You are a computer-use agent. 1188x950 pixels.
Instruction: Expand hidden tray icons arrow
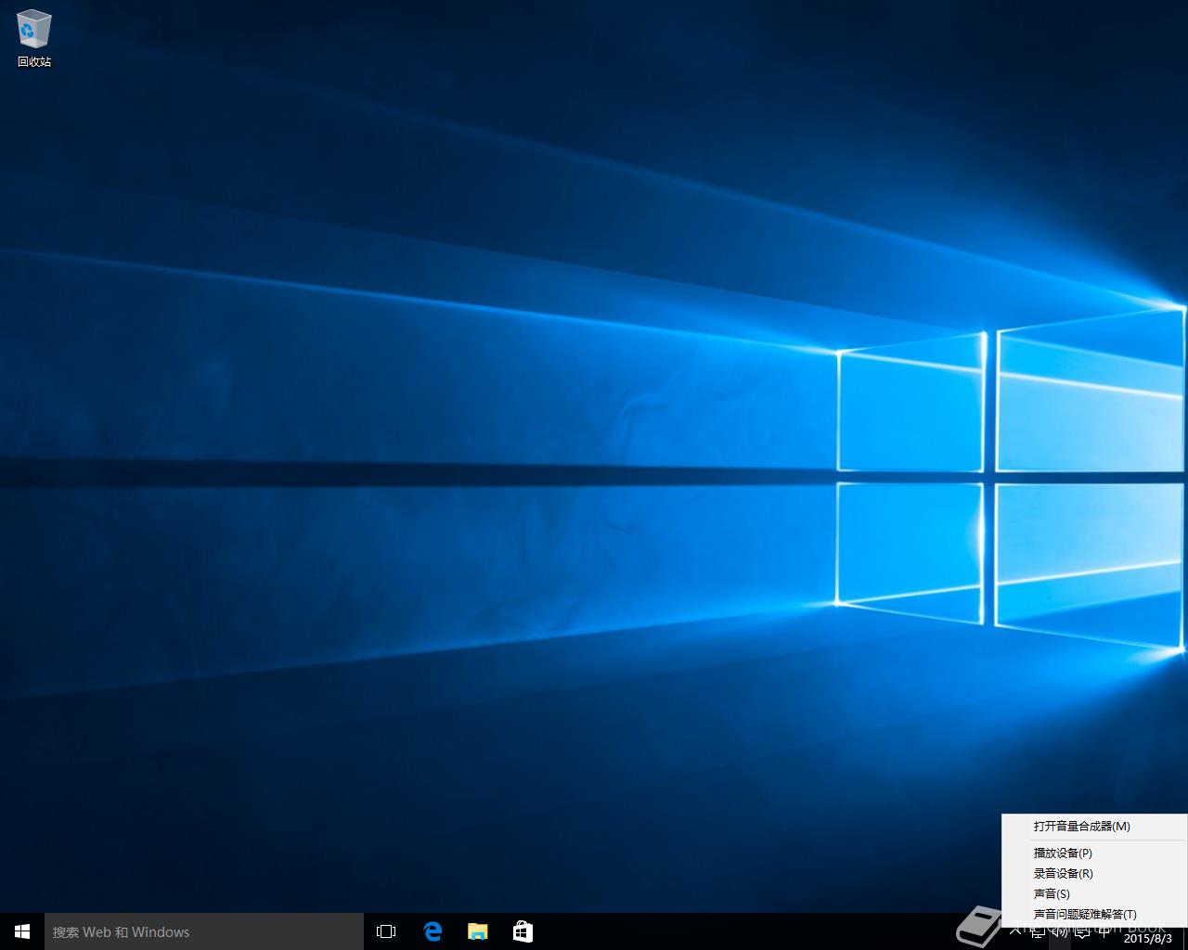[x=1014, y=931]
